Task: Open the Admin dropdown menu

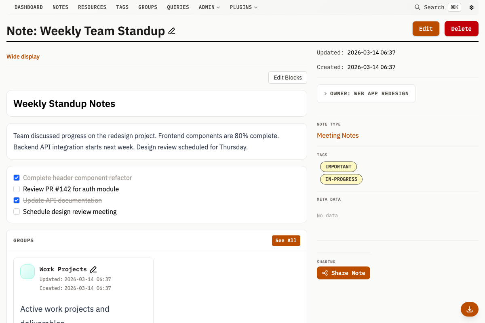Action: coord(209,7)
